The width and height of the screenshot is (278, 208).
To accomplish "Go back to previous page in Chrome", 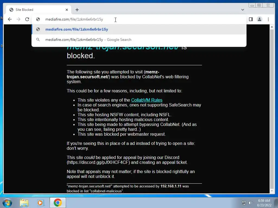I will point(10,19).
